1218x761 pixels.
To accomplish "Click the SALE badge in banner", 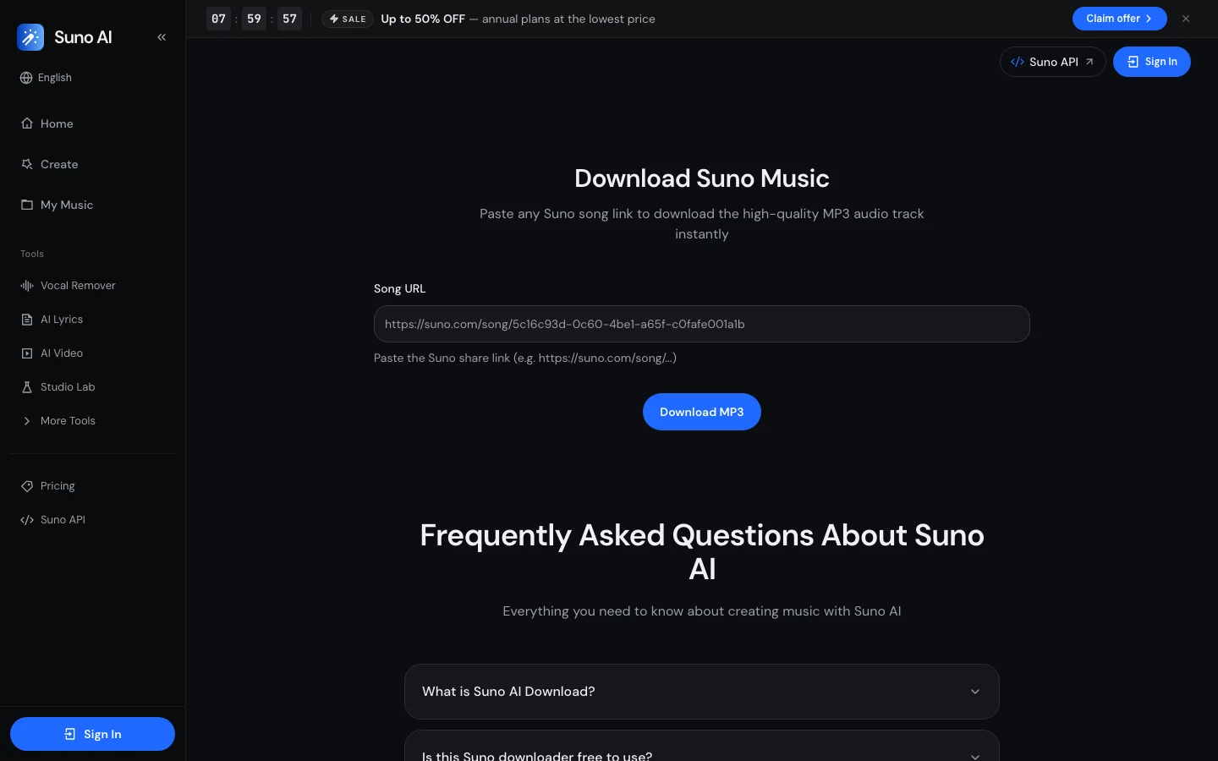I will 348,19.
